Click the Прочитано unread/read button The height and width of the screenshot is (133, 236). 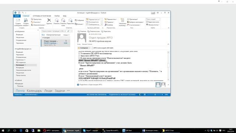pyautogui.click(x=132, y=19)
